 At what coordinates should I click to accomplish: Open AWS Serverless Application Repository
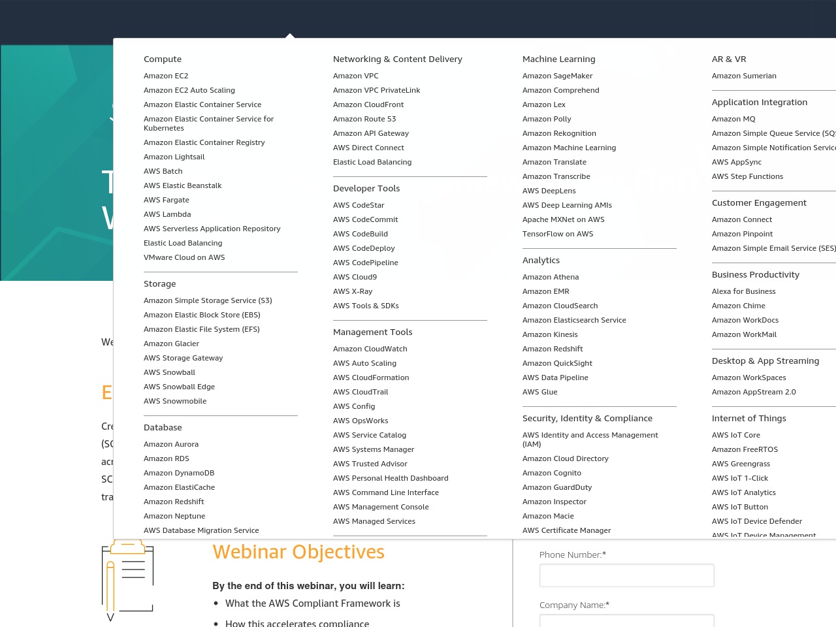212,229
